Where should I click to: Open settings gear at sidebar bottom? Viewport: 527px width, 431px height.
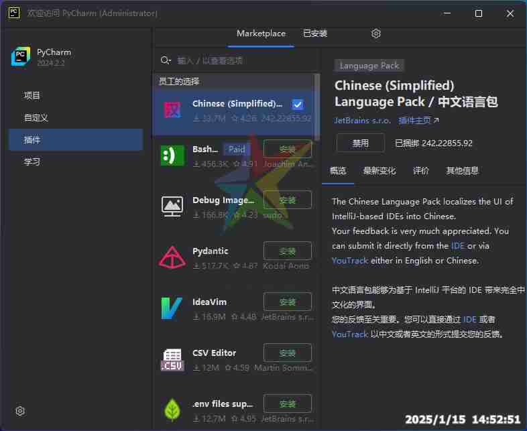(20, 411)
